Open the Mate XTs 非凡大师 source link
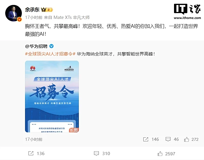Screen dimensions: 204x160 72,17
